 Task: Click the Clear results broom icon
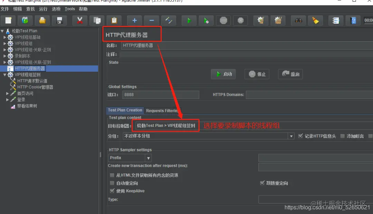pyautogui.click(x=261, y=21)
